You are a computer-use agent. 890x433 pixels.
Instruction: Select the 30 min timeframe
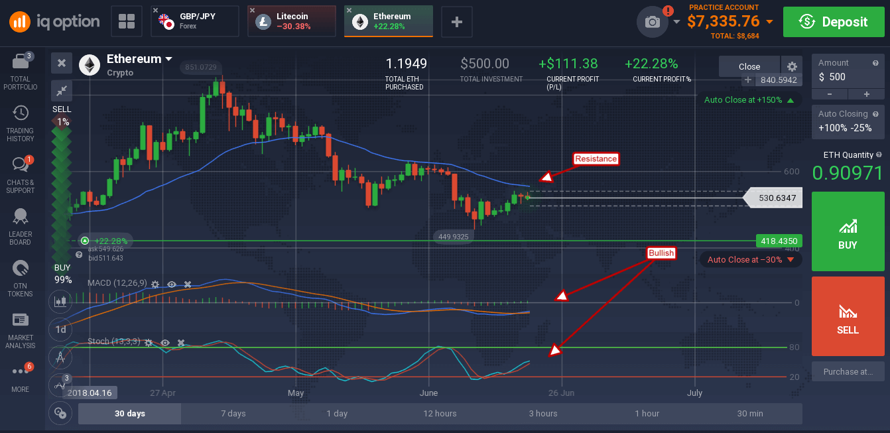click(x=750, y=414)
